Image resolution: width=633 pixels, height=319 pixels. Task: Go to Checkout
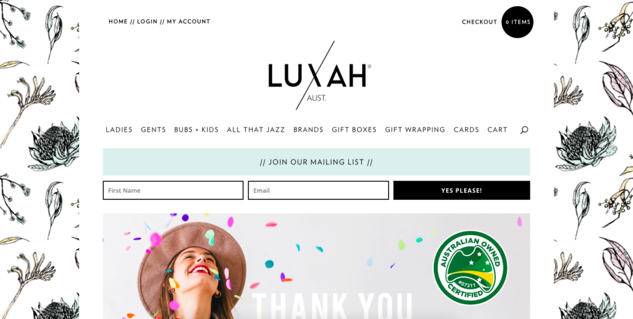480,22
